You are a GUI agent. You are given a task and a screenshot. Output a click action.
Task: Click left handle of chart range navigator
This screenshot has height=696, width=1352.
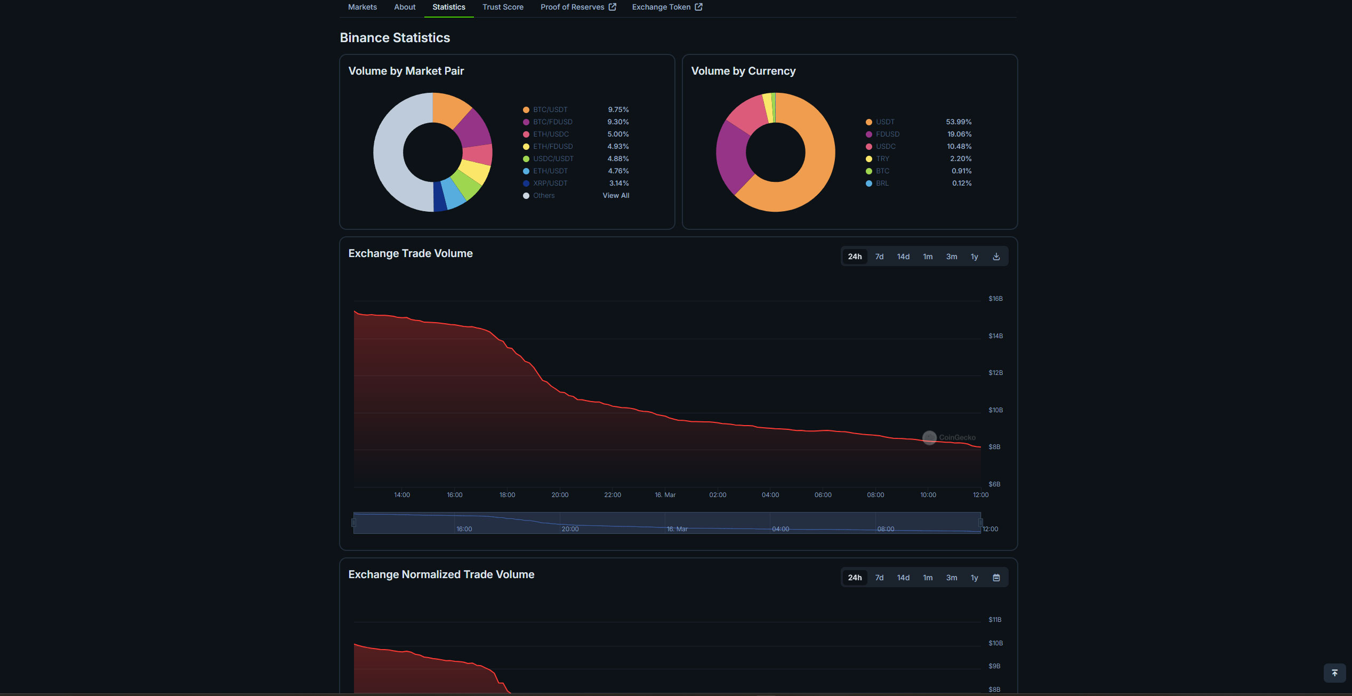pyautogui.click(x=353, y=523)
